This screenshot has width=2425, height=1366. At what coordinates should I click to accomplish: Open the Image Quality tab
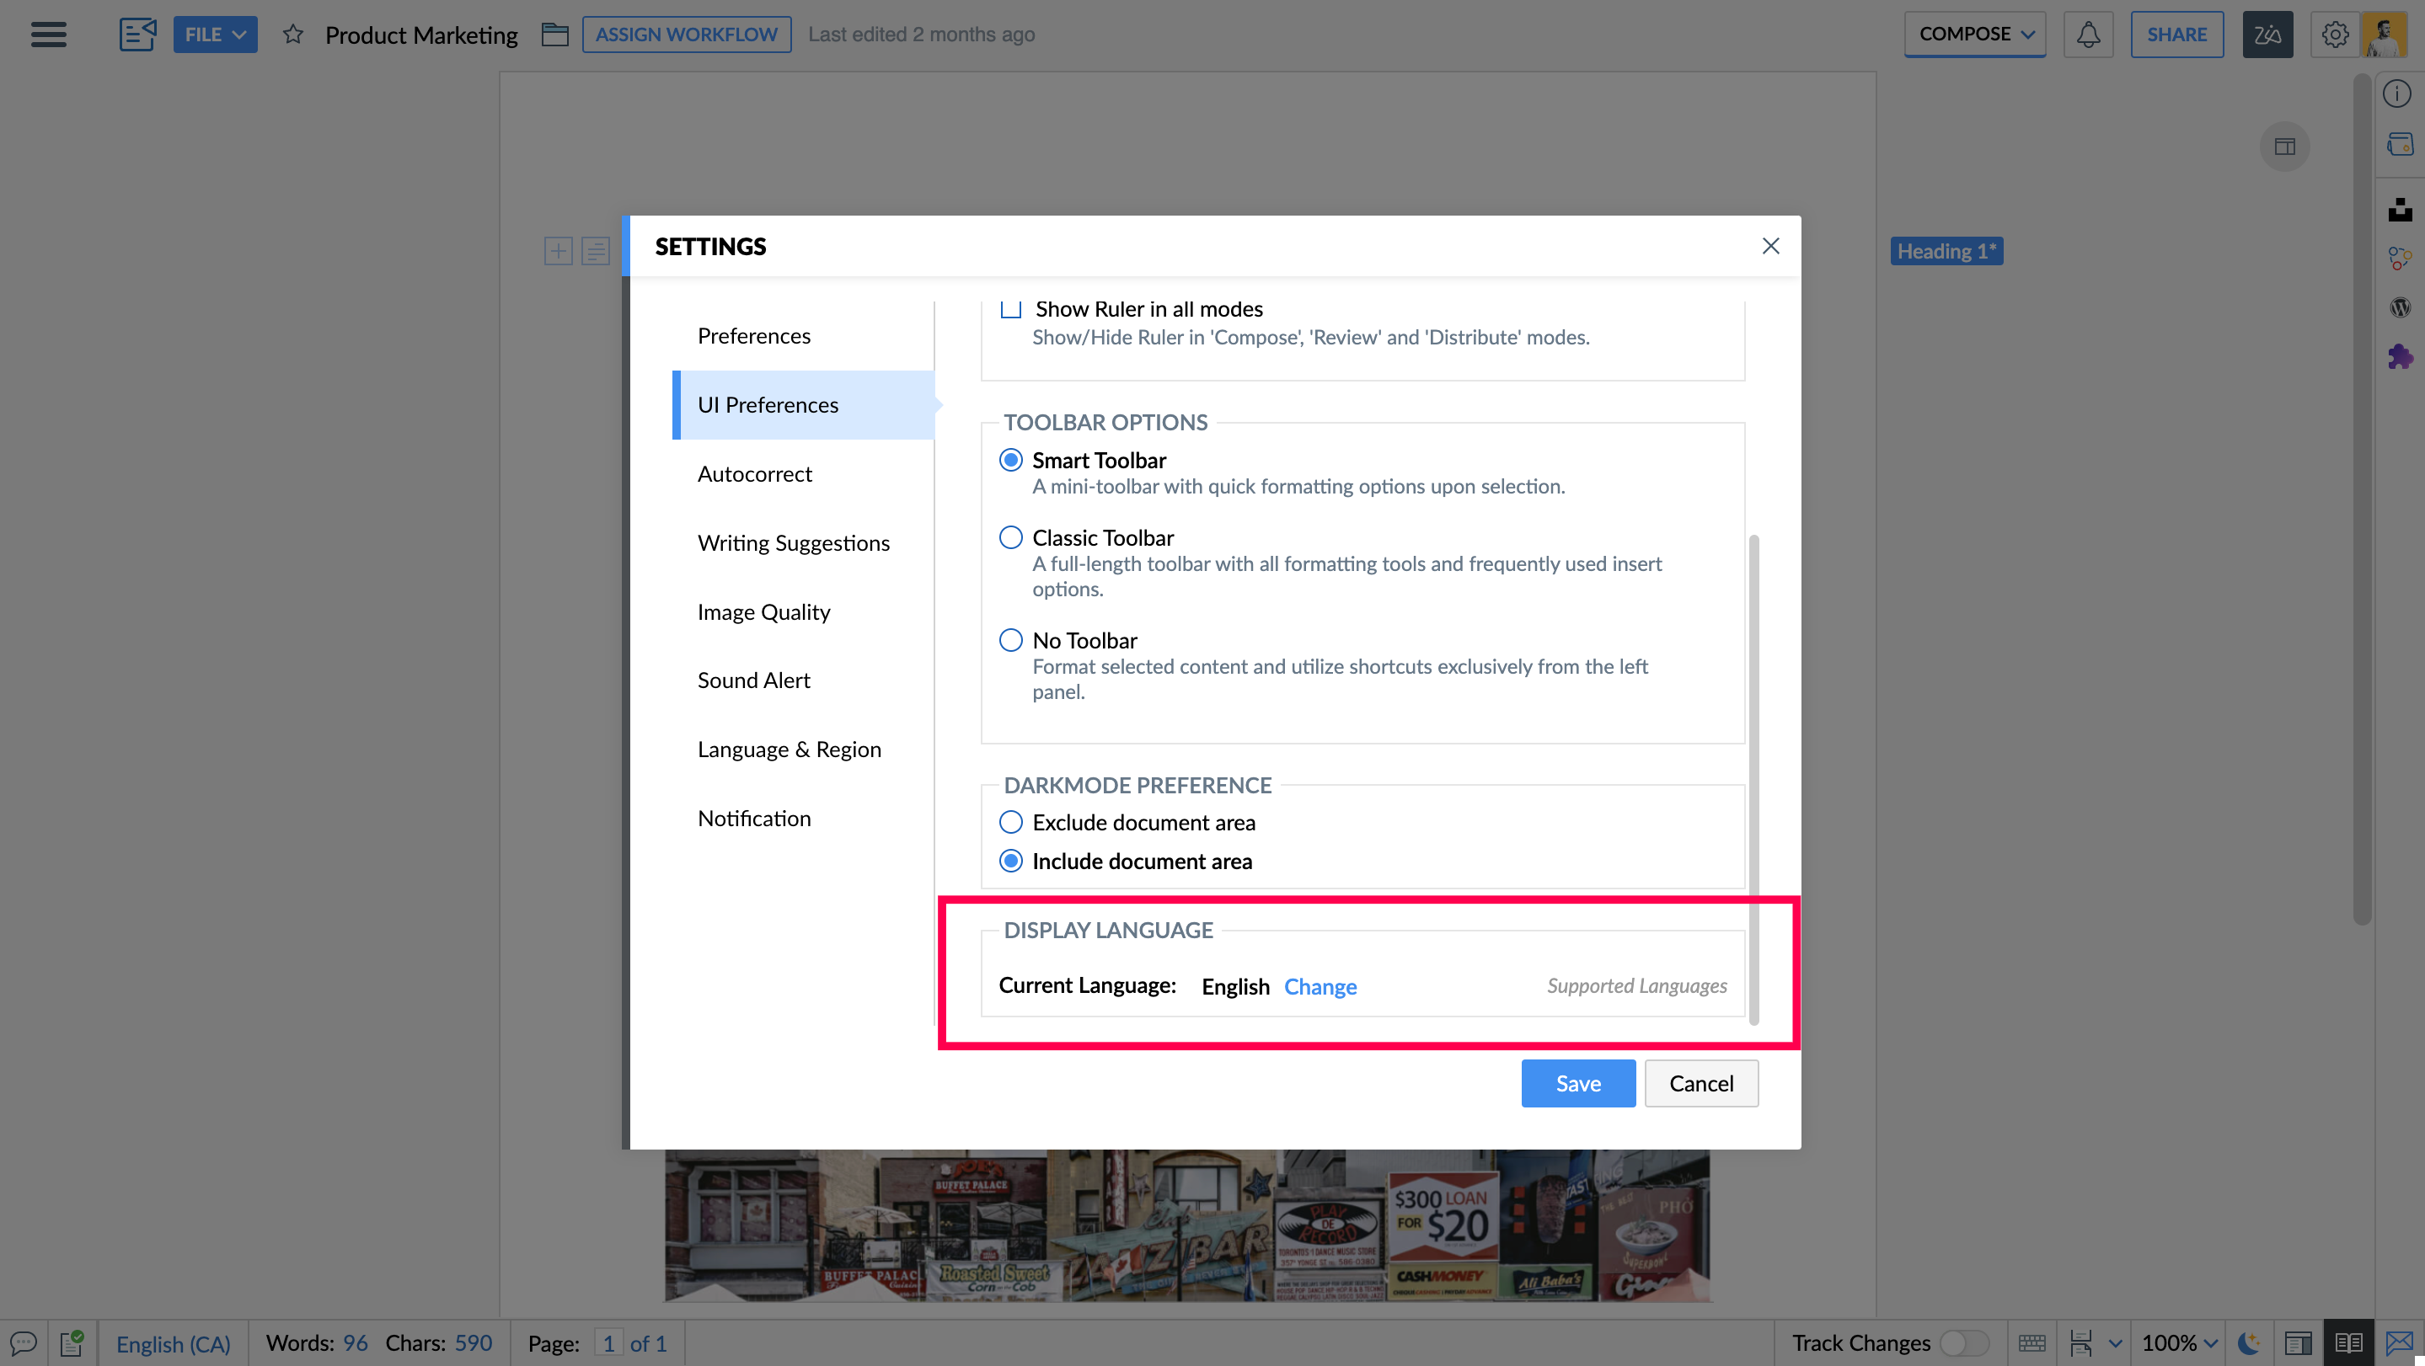tap(803, 611)
